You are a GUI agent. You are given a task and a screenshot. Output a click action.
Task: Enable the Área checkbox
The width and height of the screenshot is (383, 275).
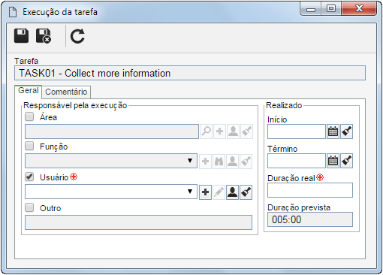(29, 116)
